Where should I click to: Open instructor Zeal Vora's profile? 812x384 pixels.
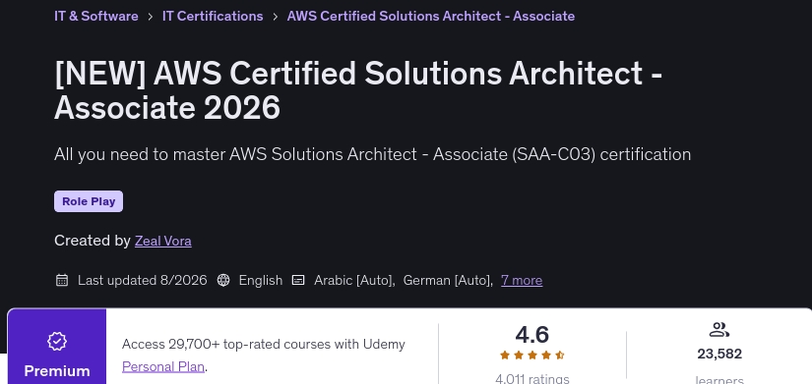[163, 241]
